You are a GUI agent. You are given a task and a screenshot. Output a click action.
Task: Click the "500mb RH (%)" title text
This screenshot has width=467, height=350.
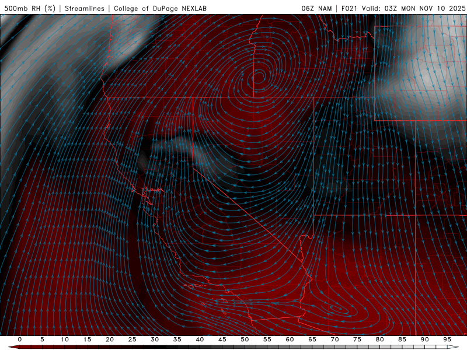click(x=30, y=8)
